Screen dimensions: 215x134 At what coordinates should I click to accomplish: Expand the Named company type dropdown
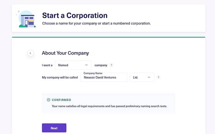(x=73, y=65)
